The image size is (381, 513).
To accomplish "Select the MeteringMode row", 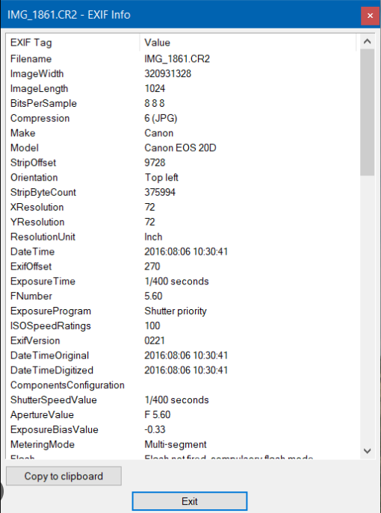I will [x=182, y=444].
